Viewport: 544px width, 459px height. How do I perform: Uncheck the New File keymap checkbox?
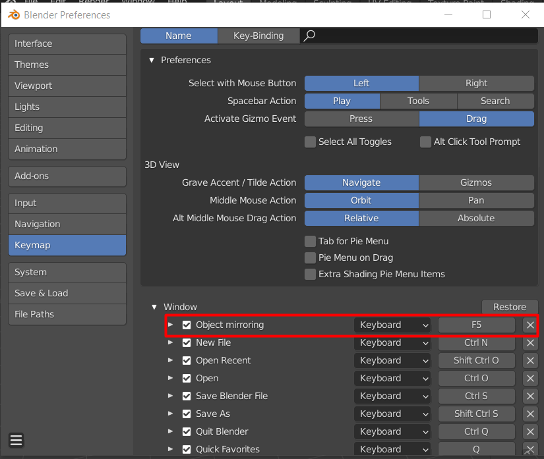pos(187,342)
